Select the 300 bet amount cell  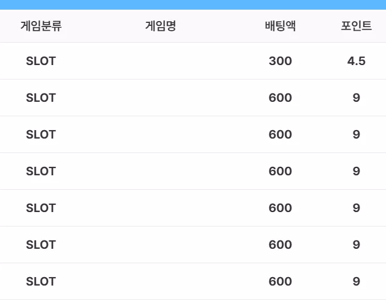tap(280, 61)
